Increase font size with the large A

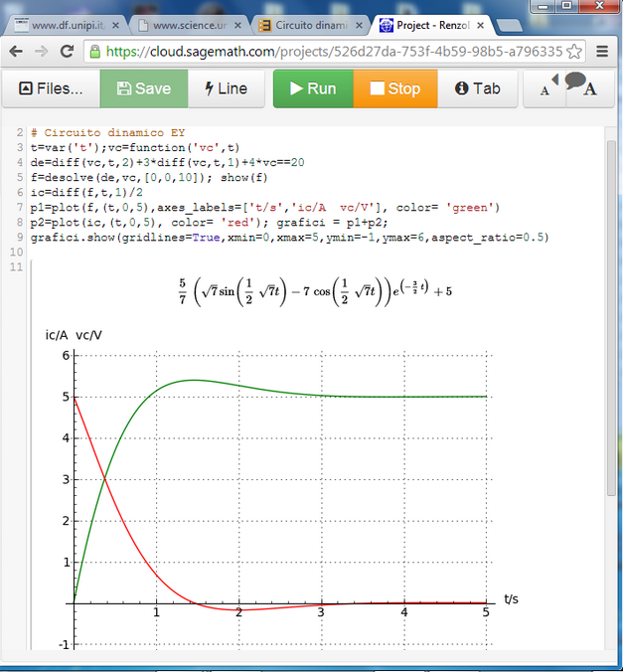[x=590, y=90]
